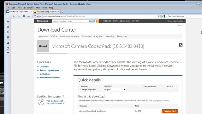Jump to Instructions quick link
202x114 pixels.
(45, 74)
